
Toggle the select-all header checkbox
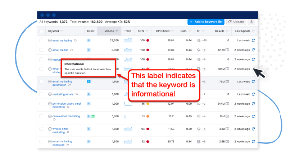point(41,31)
